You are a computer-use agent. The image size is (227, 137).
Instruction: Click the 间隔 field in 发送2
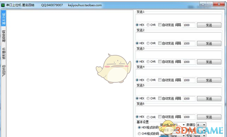tap(189, 43)
